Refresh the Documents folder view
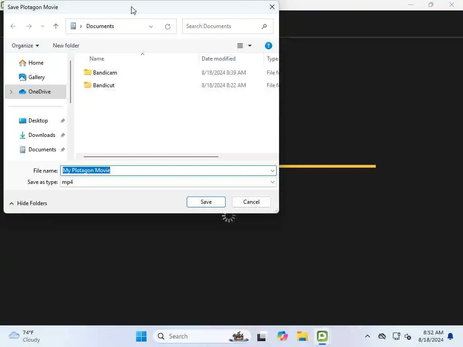This screenshot has width=463, height=347. (x=168, y=27)
